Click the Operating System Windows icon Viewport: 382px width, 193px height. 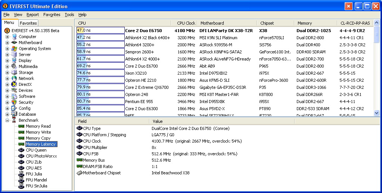point(14,49)
